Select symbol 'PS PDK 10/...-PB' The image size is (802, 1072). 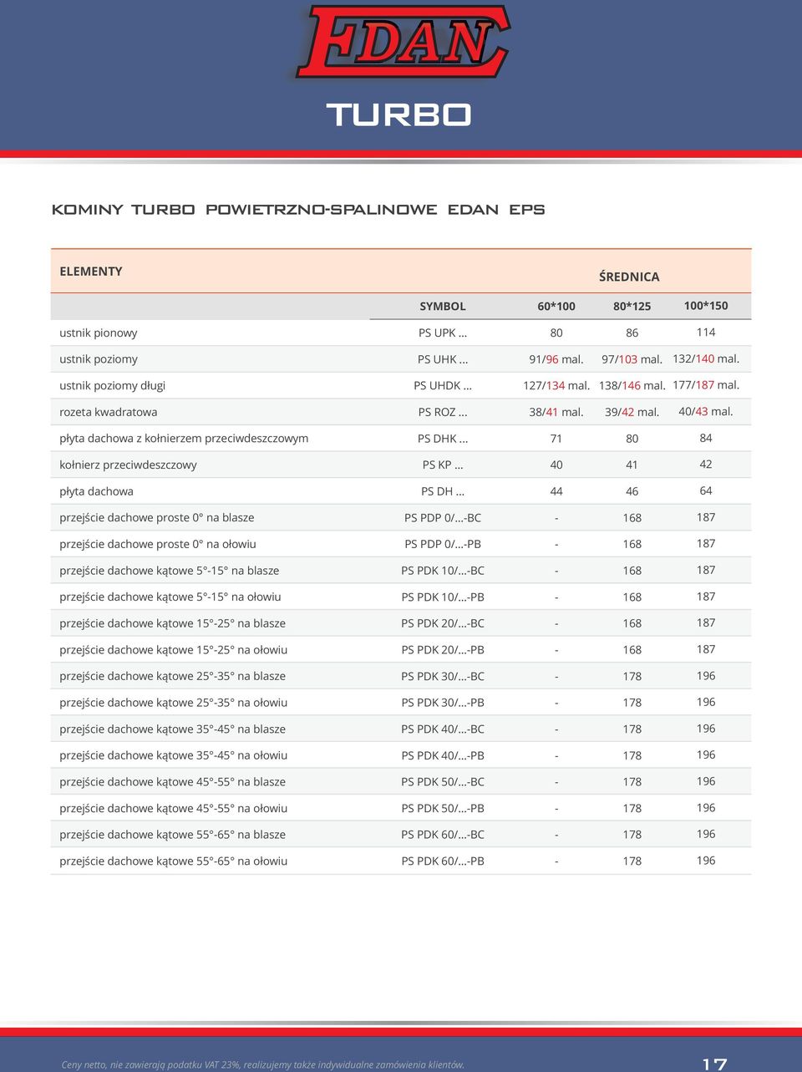pyautogui.click(x=443, y=597)
